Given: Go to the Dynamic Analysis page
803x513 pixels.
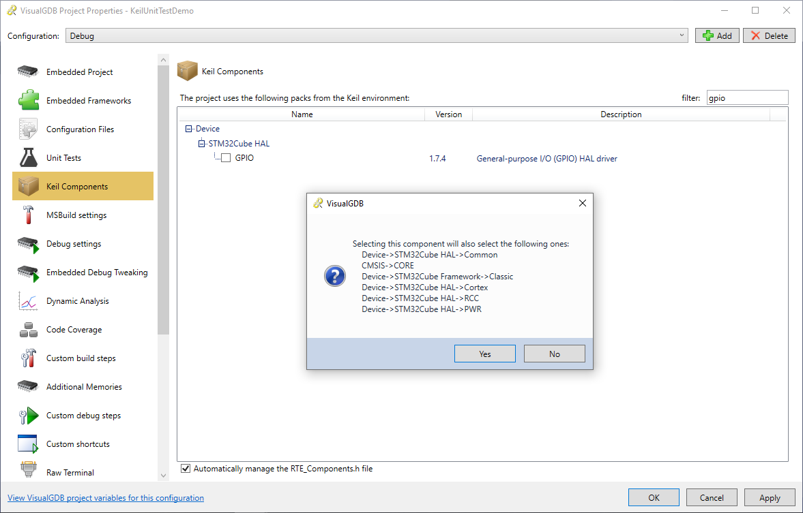Looking at the screenshot, I should 83,300.
